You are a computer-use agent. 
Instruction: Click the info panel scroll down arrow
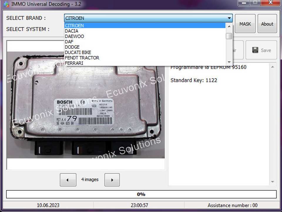(273, 182)
